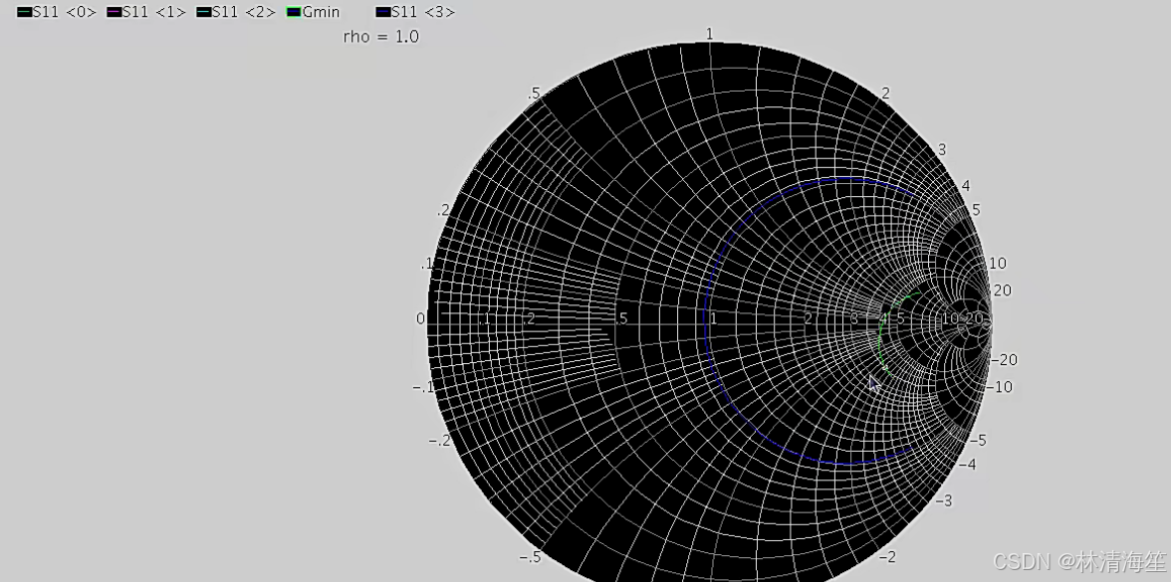Screen dimensions: 1171x582
Task: Click the -.1 reactance label
Action: [x=422, y=387]
